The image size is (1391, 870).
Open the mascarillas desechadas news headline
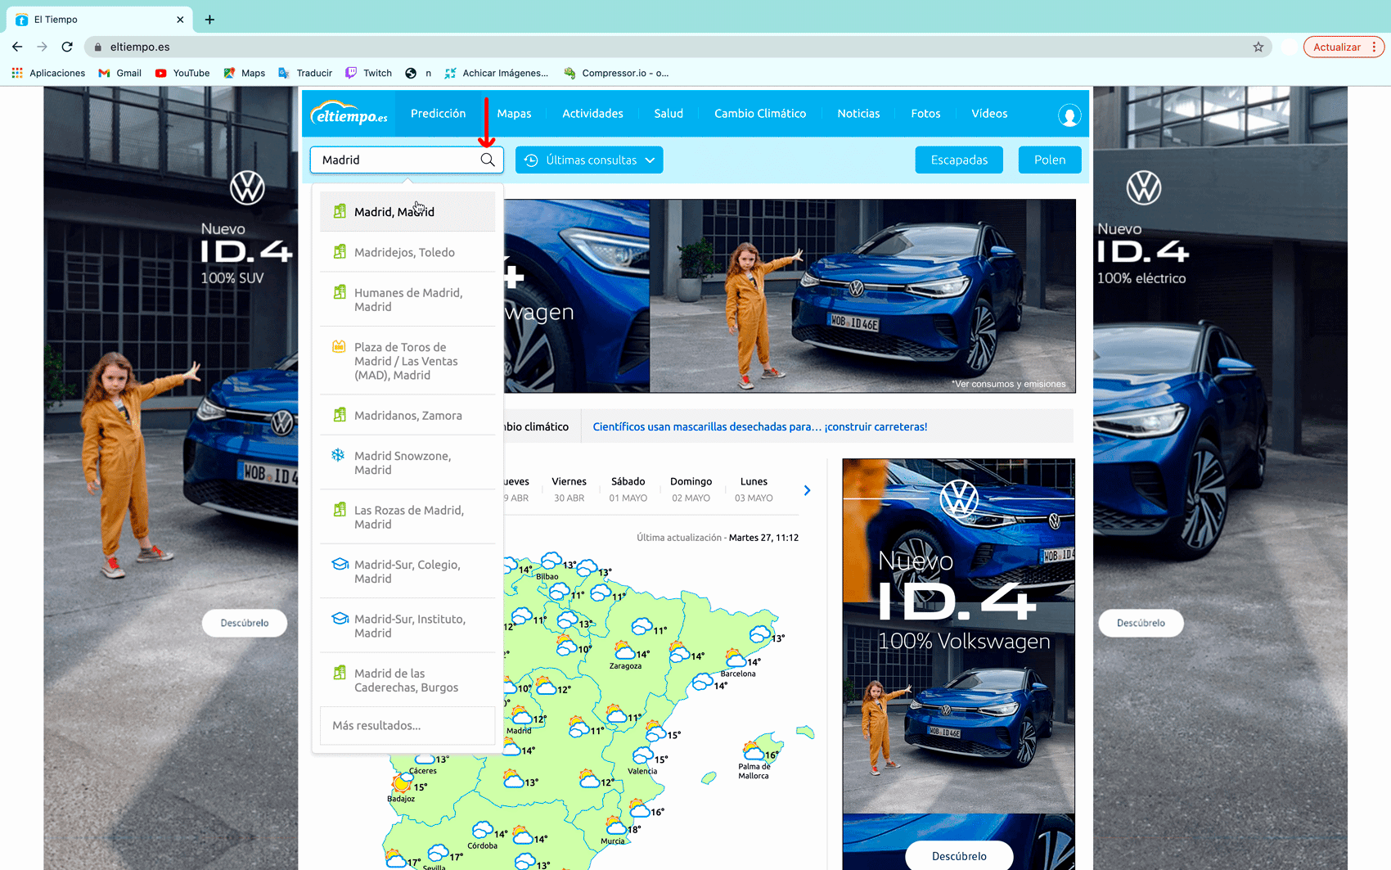[x=760, y=426]
